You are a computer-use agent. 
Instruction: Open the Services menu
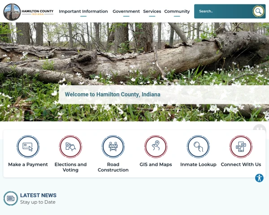pos(152,11)
